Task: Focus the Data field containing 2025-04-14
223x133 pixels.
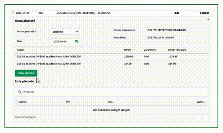Action: (x=65, y=42)
